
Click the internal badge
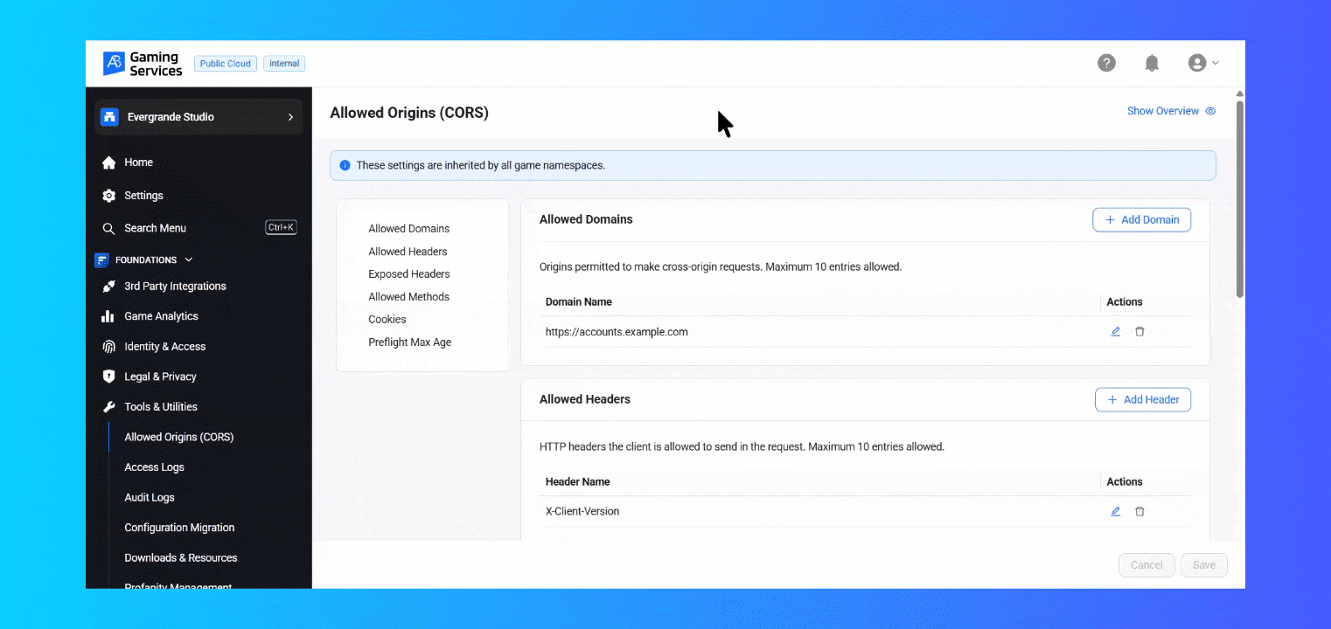coord(284,64)
